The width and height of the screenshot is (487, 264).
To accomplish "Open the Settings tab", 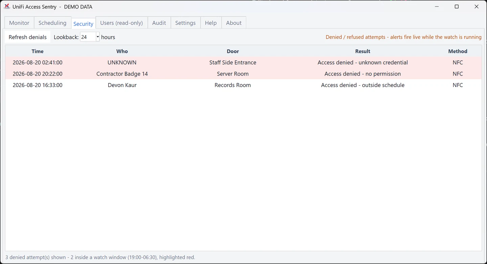I will tap(185, 23).
